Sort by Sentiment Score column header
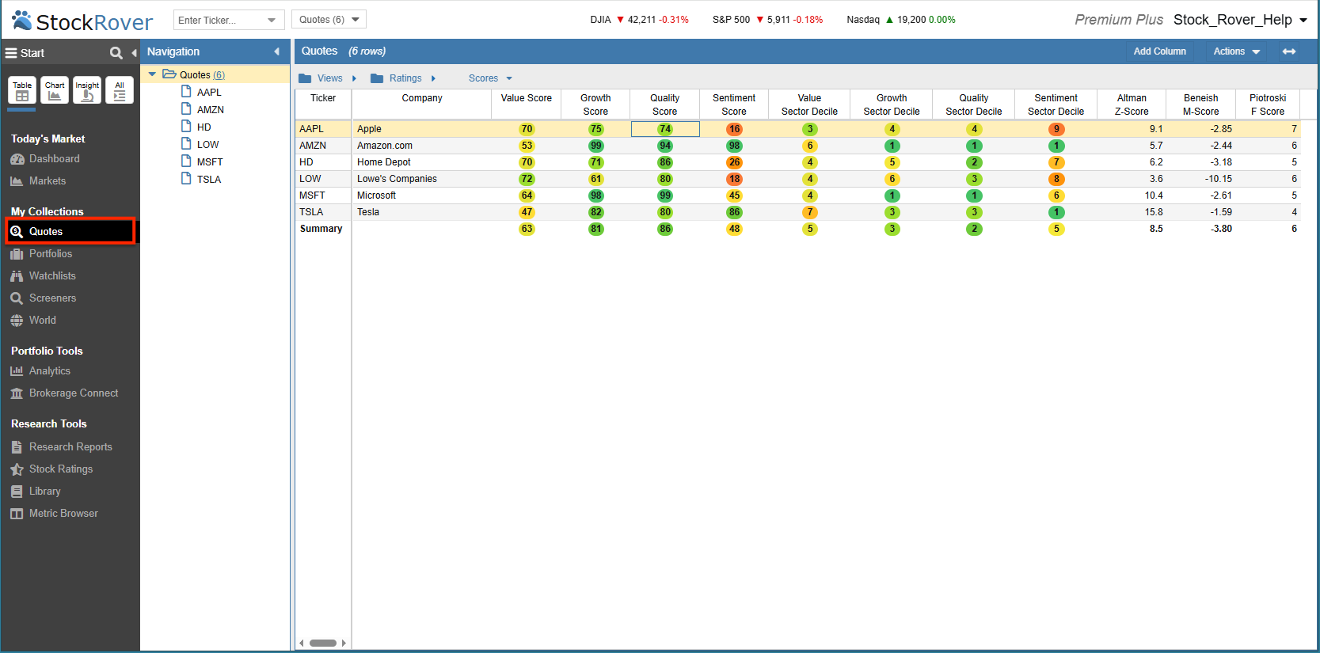 coord(734,104)
